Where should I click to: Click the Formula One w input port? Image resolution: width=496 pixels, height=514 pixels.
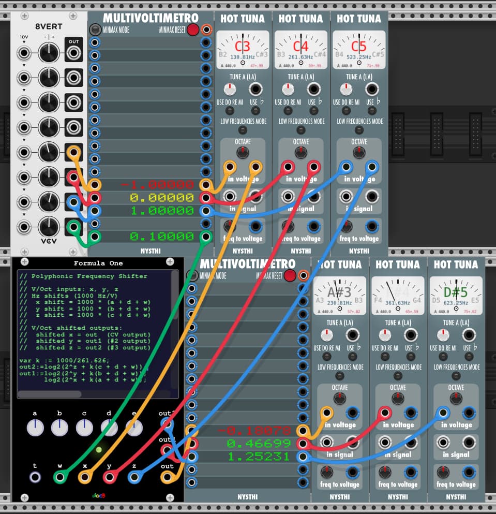(60, 477)
